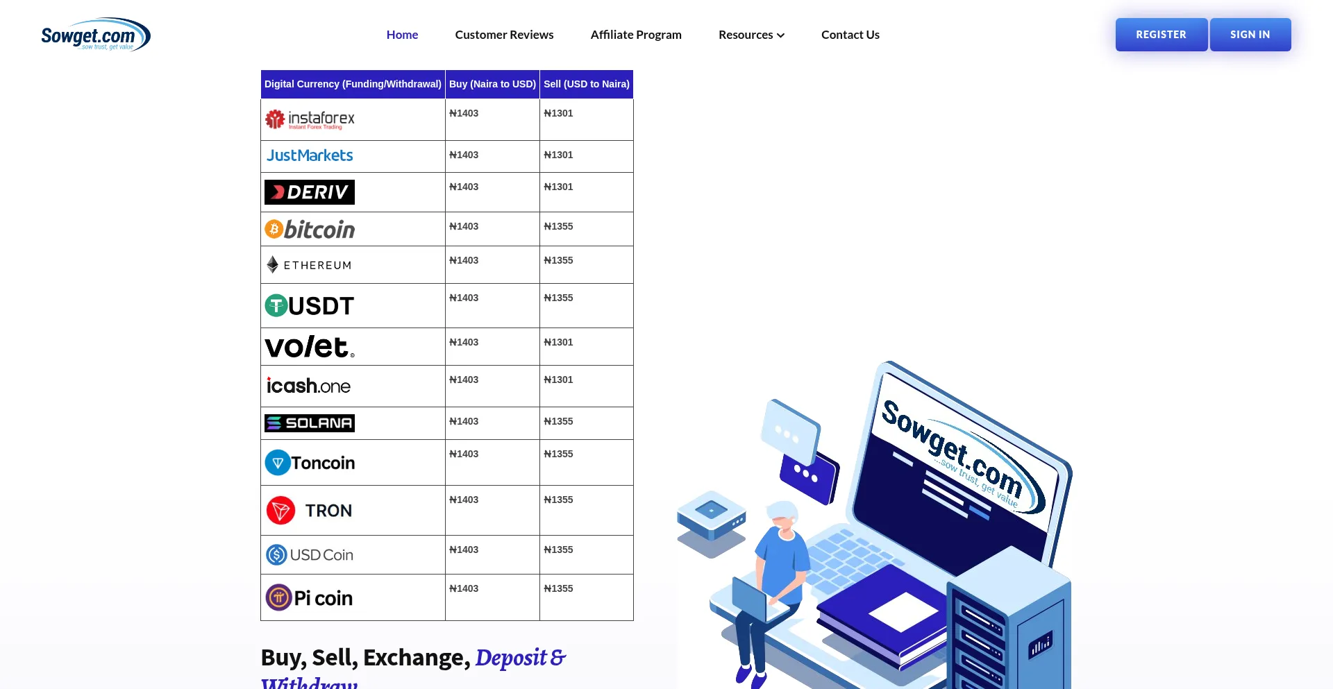Select Instaforex buy rate ₦1403
Screen dimensions: 1333x689
[464, 113]
